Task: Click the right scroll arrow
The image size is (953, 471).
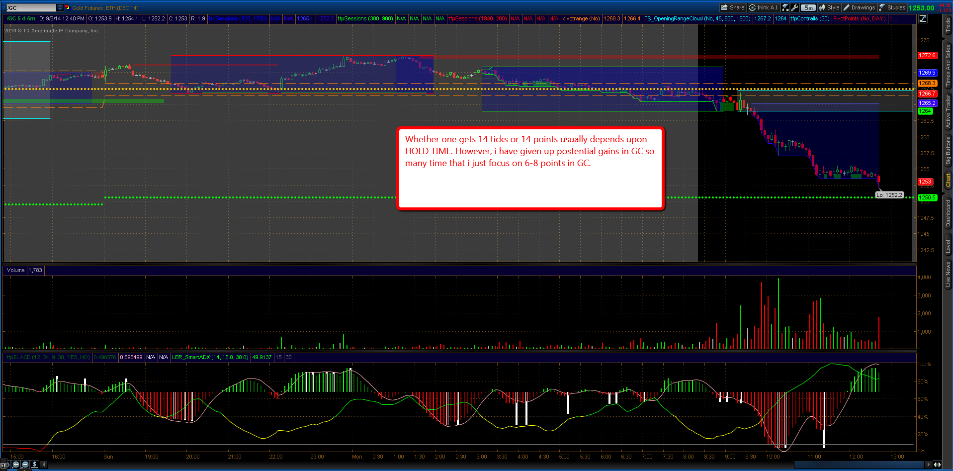Action: coord(928,465)
